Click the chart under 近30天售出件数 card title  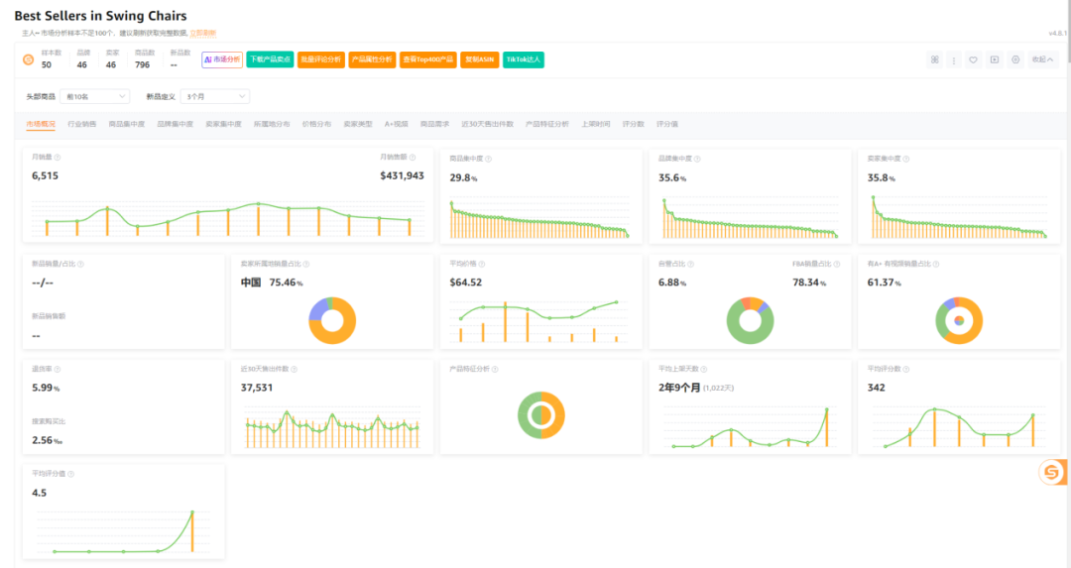coord(332,428)
